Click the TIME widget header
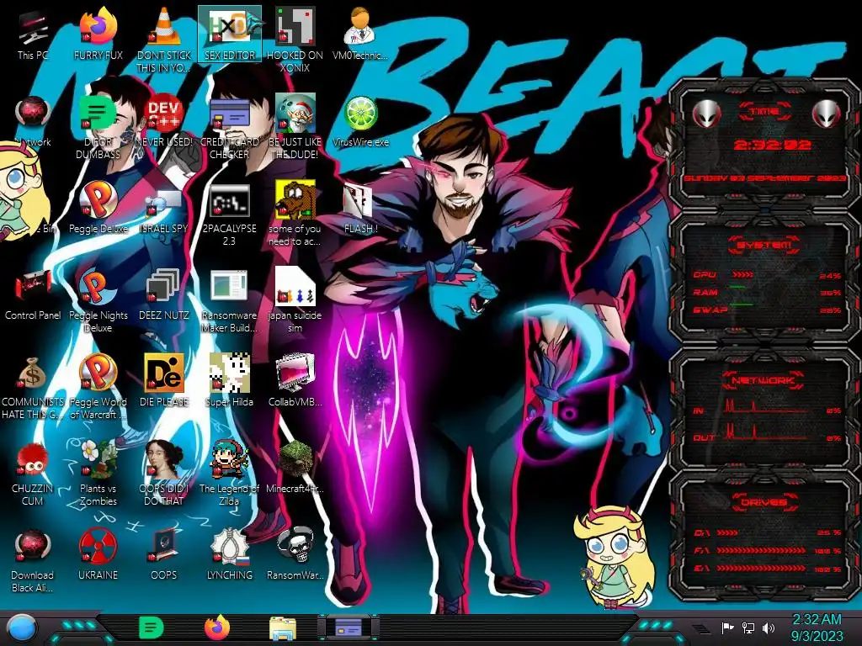Screen dimensions: 862x646 [764, 111]
